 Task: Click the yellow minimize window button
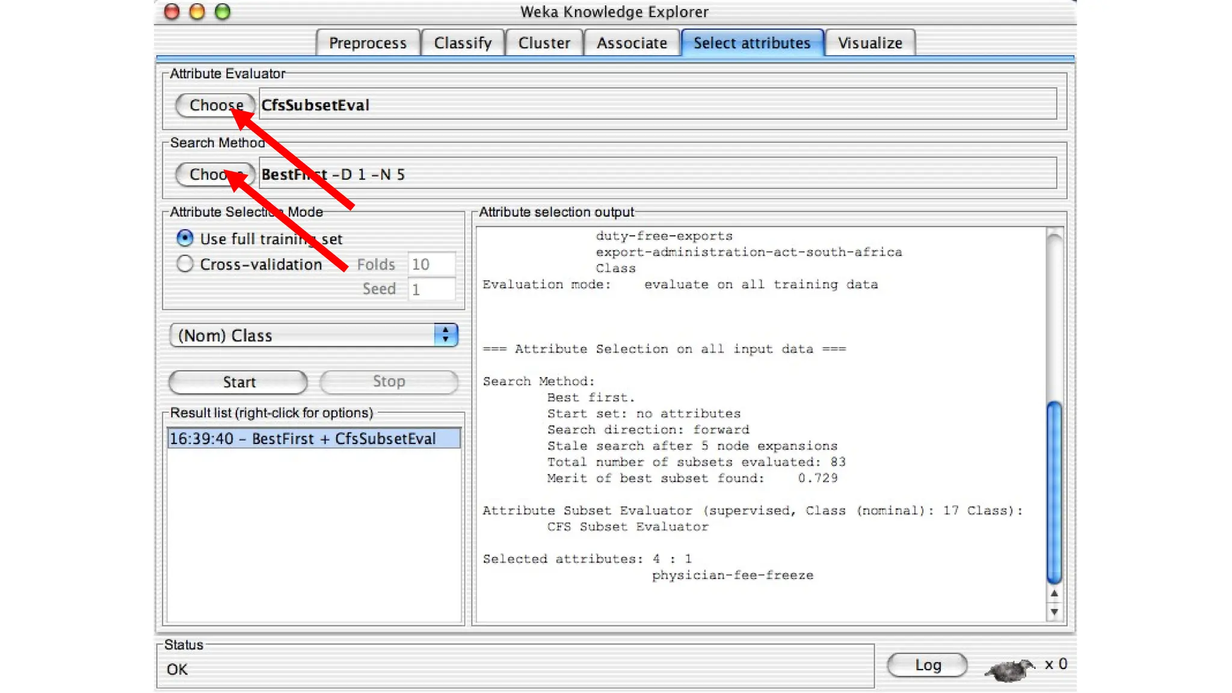coord(197,12)
